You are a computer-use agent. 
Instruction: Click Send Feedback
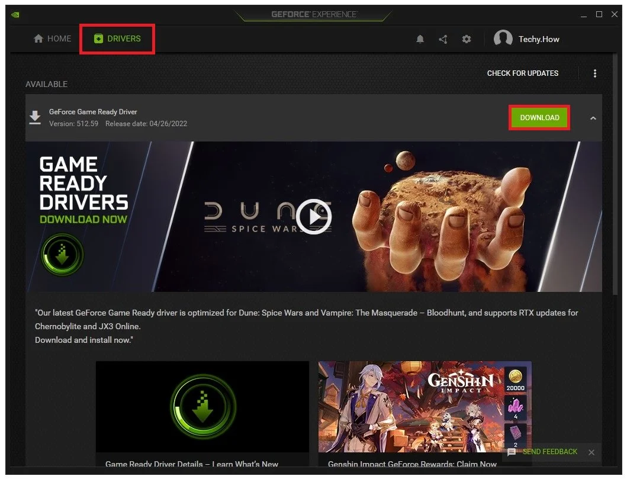tap(550, 452)
